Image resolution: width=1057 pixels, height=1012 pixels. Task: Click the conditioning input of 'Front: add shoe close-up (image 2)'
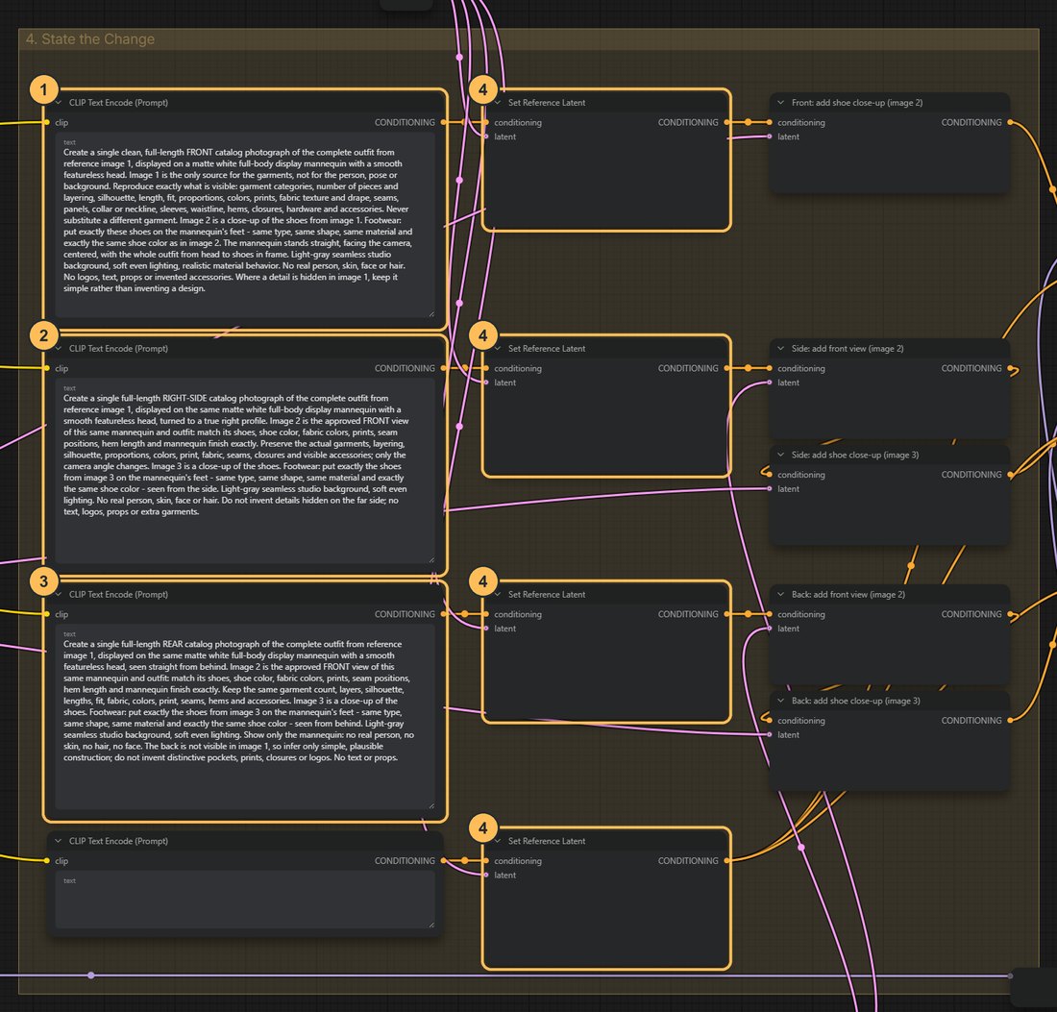point(769,123)
